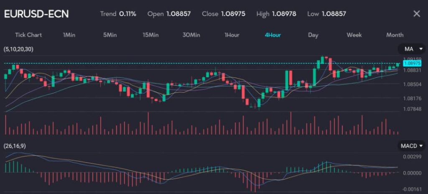Expand the MACD indicator dropdown
The width and height of the screenshot is (428, 194).
coord(411,146)
